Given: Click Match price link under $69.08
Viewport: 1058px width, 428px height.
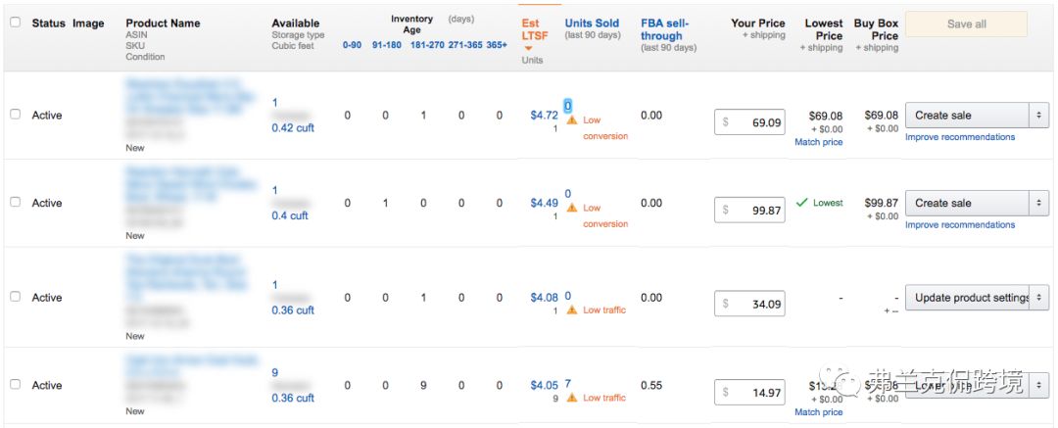Looking at the screenshot, I should click(818, 142).
